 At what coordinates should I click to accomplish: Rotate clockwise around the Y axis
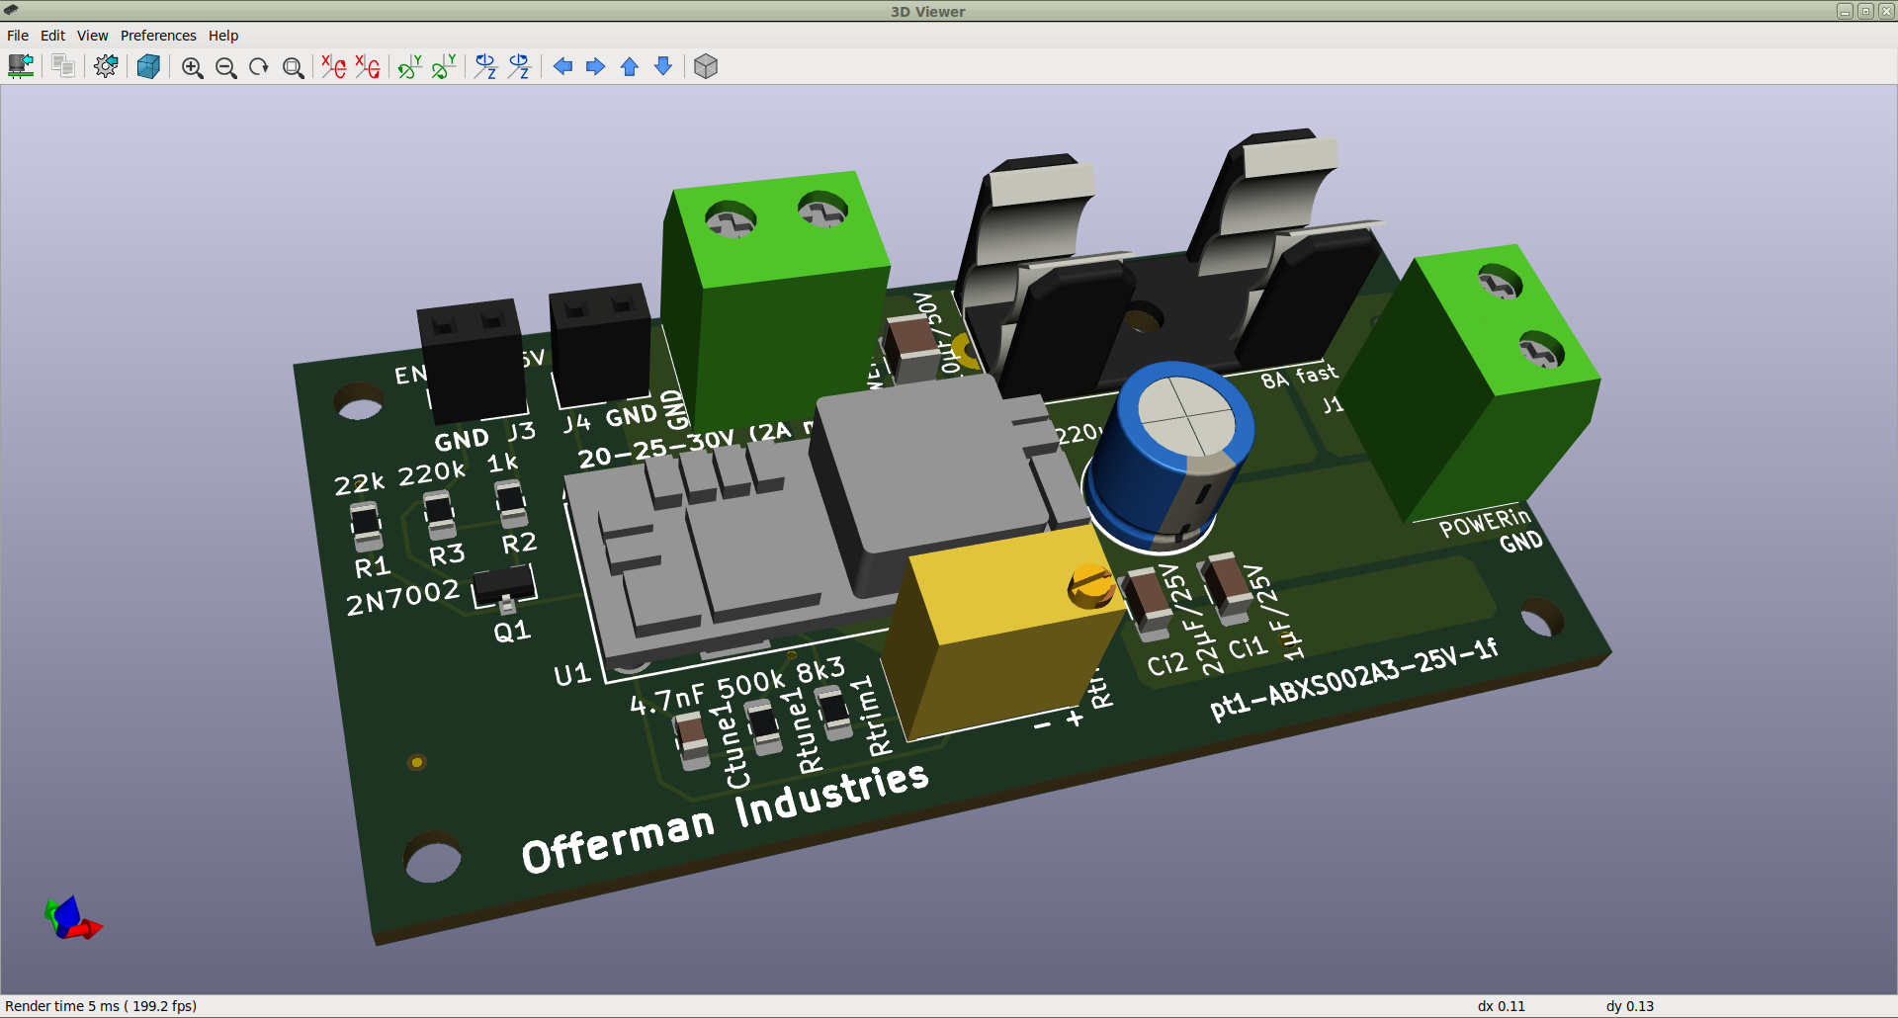[x=409, y=66]
